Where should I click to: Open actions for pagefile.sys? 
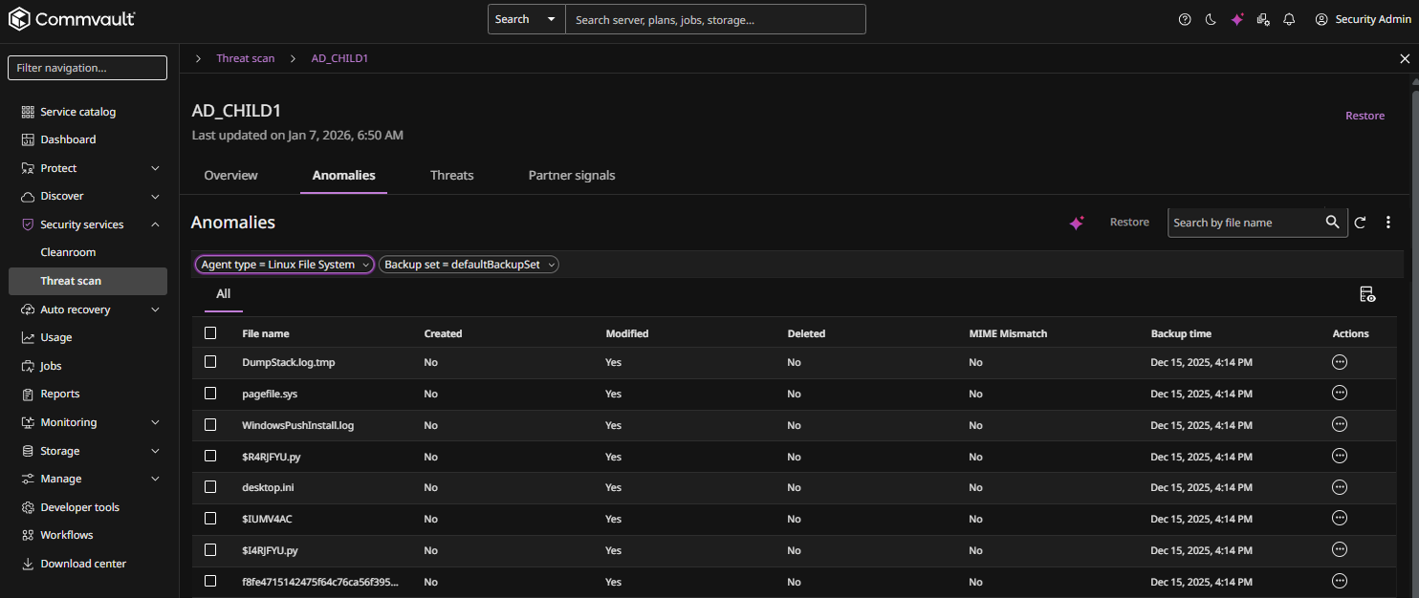click(1340, 393)
